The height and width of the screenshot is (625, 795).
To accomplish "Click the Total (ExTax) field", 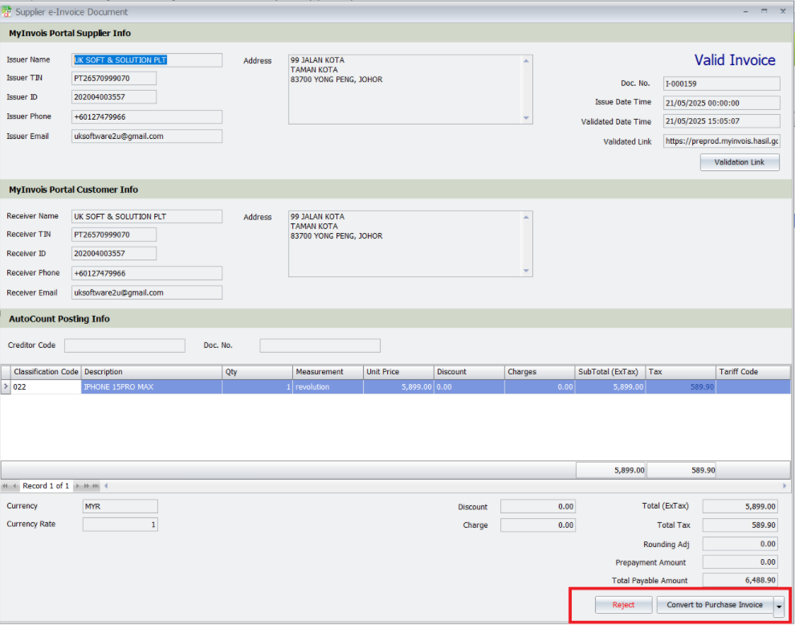I will tap(740, 506).
